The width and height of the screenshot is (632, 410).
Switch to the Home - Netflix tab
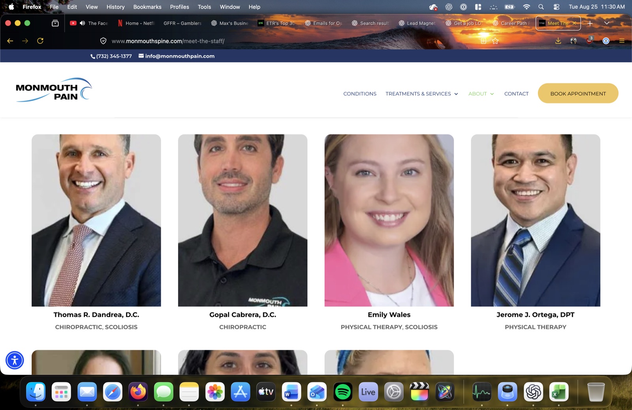(x=136, y=23)
